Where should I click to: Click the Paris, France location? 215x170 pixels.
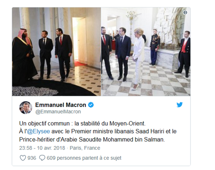[85, 148]
